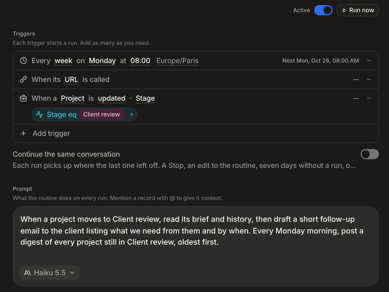Image resolution: width=389 pixels, height=292 pixels.
Task: Remove the Stage eq Client review filter
Action: (x=132, y=114)
